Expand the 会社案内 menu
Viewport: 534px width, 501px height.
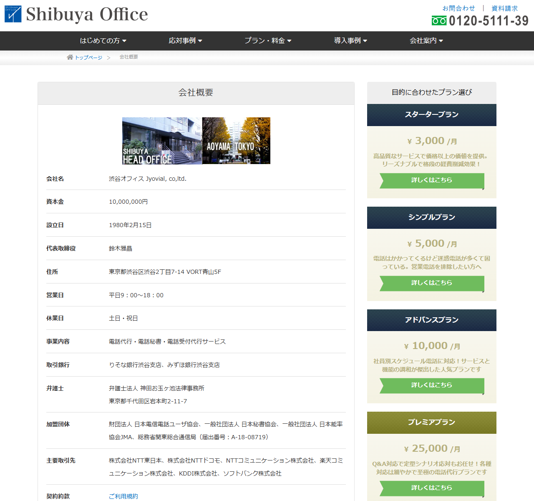click(426, 40)
